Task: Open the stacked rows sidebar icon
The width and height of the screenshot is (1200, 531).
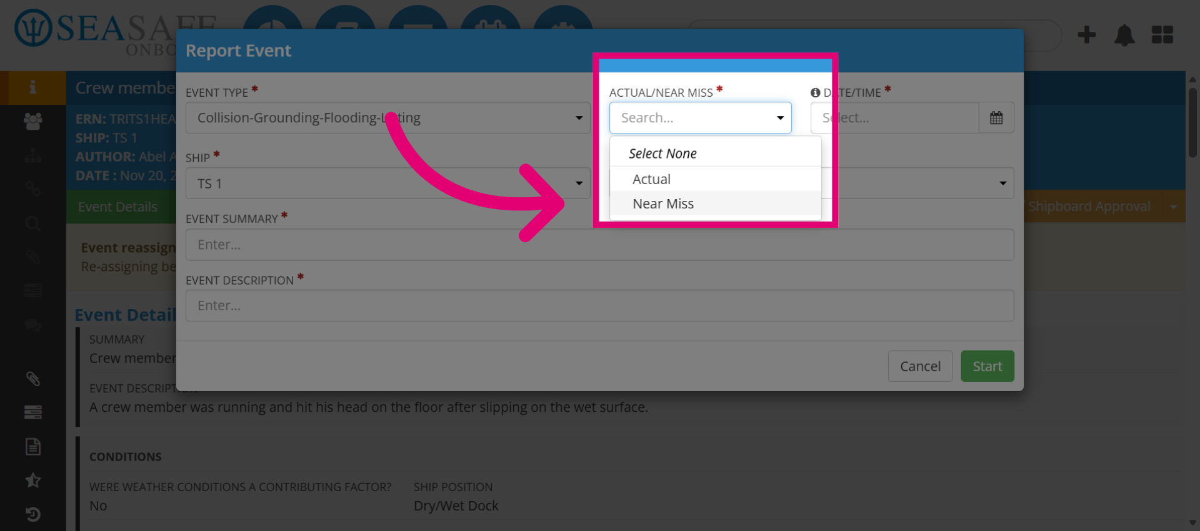Action: coord(32,412)
